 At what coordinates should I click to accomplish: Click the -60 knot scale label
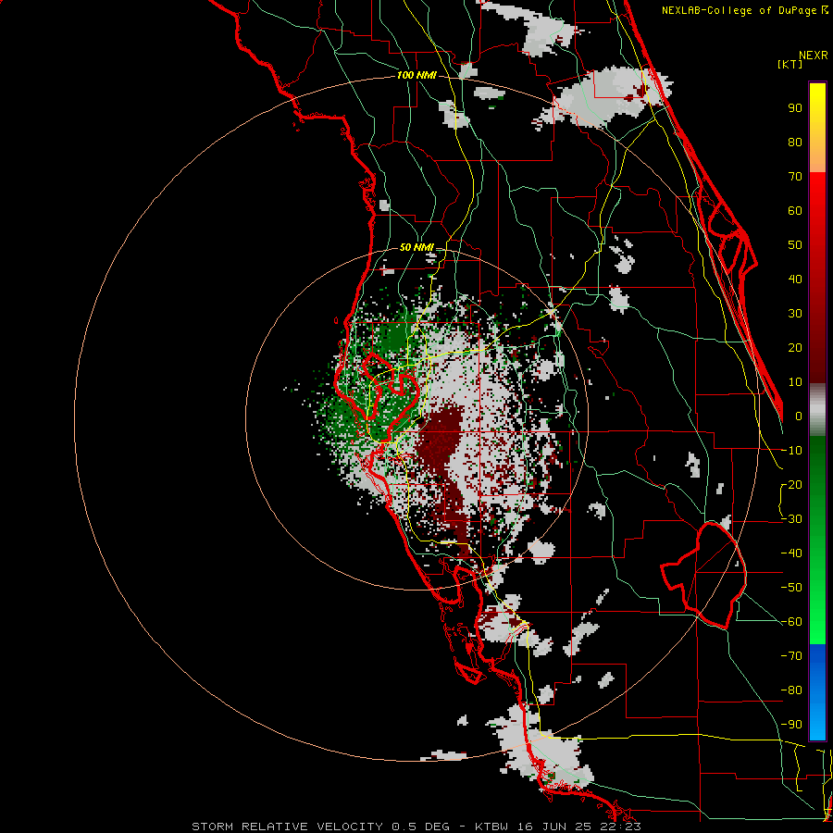coord(791,622)
